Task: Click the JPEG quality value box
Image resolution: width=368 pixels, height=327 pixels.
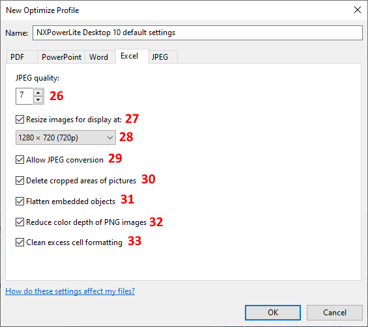Action: click(x=24, y=96)
